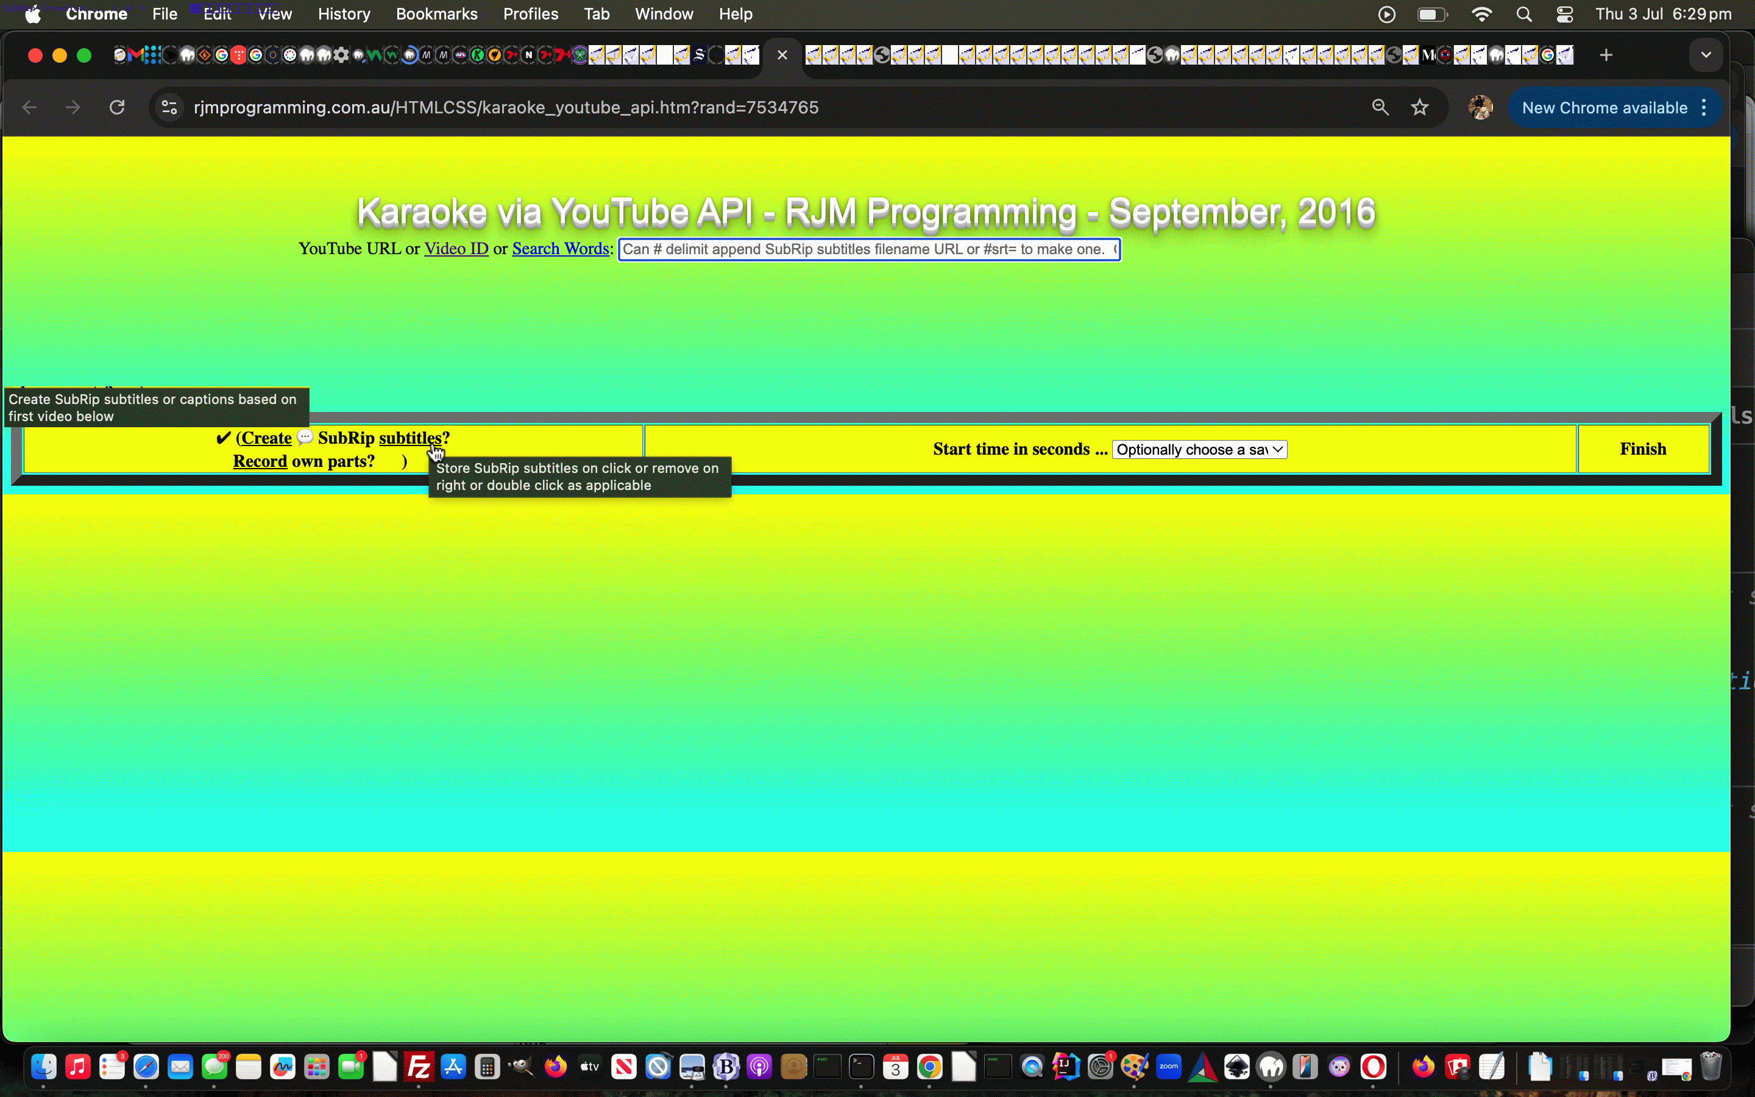Open IntelliJ IDEA from the Dock
Image resolution: width=1755 pixels, height=1097 pixels.
click(1065, 1066)
